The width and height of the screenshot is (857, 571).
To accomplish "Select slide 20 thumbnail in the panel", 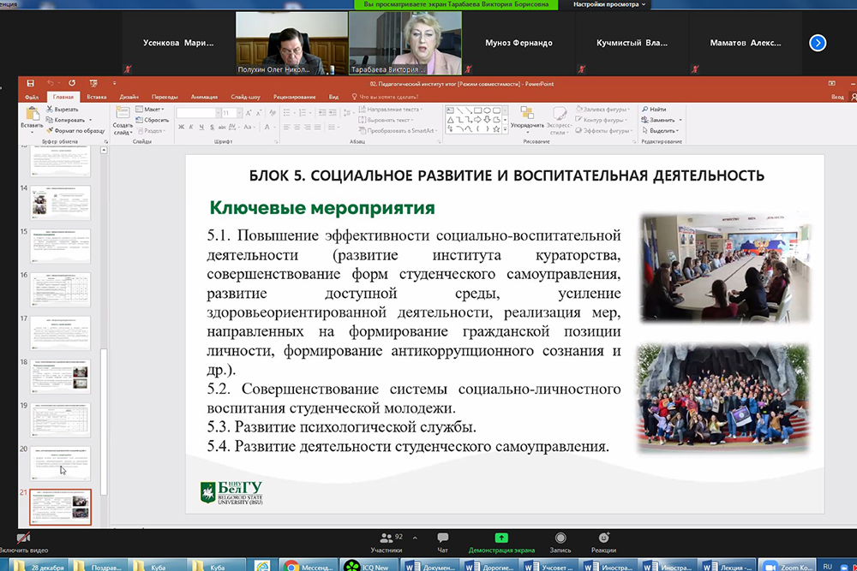I will (x=62, y=462).
